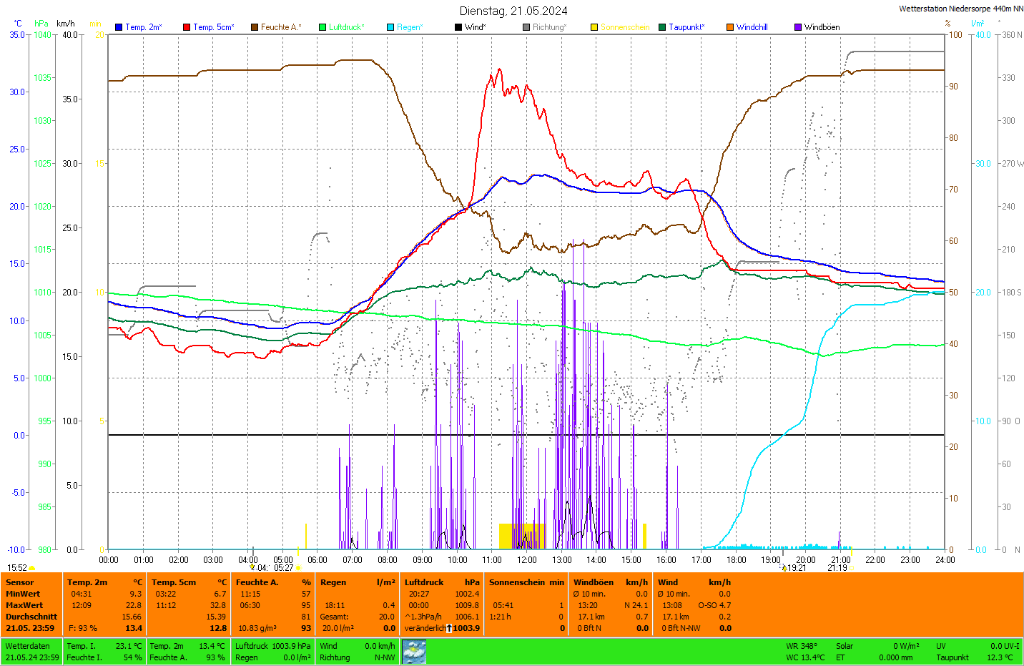Click the Wetterdaten cell in green bar
Screen dimensions: 1024x666
pos(27,646)
